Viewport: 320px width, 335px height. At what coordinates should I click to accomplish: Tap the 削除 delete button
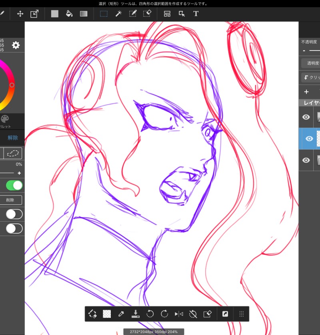point(11,200)
